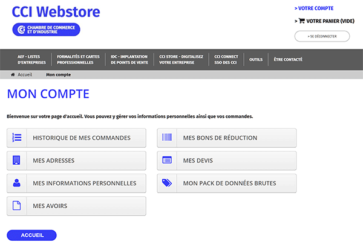Open Mes Adresses

76,161
